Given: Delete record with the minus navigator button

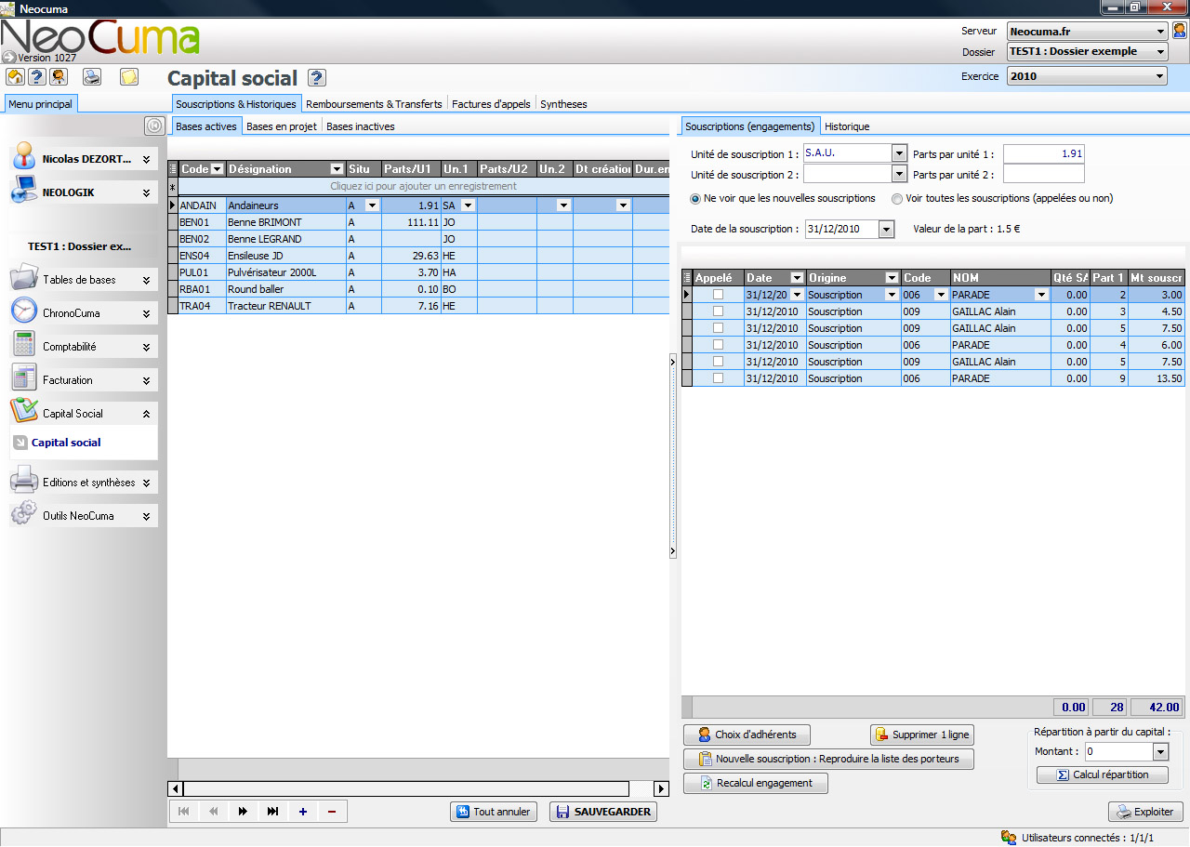Looking at the screenshot, I should click(332, 812).
